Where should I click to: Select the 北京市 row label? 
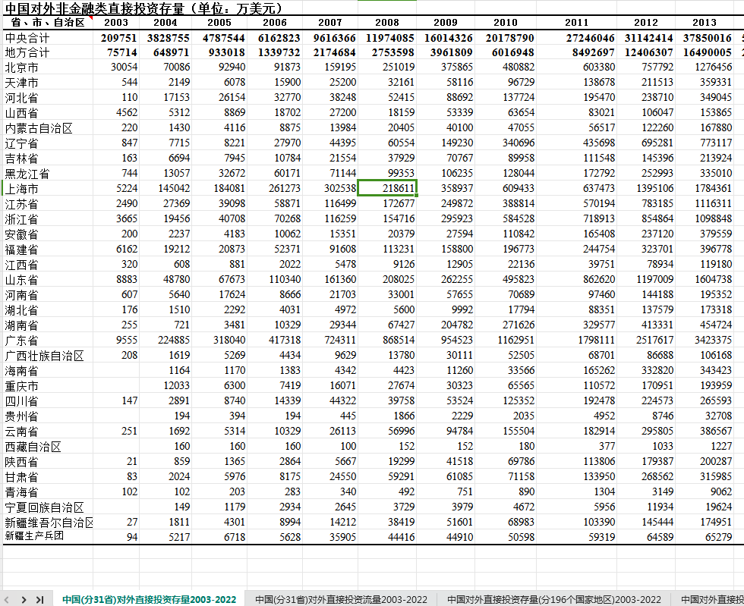tap(48, 68)
